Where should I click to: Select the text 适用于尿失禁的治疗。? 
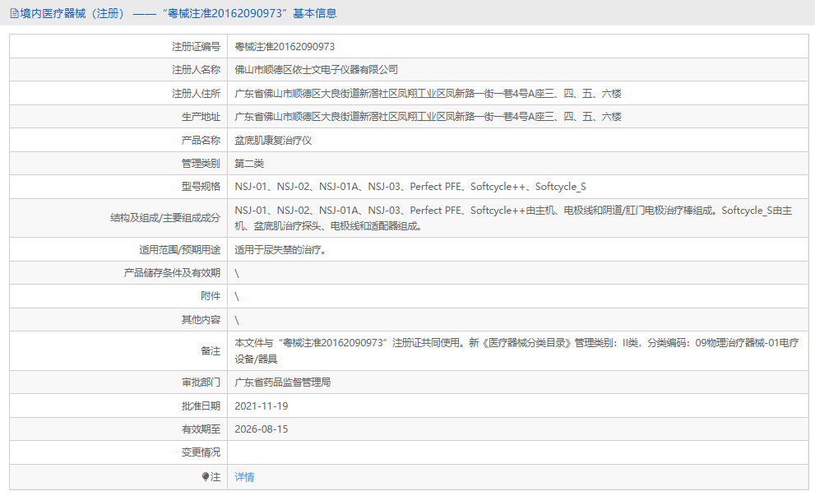point(281,250)
